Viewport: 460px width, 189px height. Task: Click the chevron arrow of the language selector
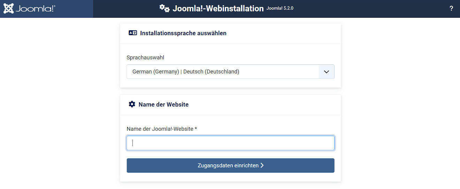coord(327,72)
